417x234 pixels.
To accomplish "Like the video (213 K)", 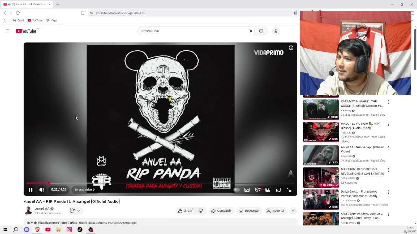I will coord(185,211).
